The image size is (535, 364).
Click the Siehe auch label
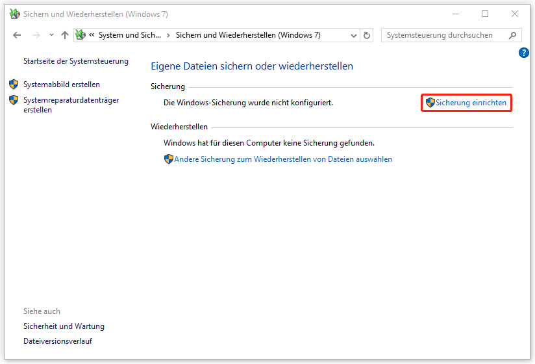click(x=42, y=311)
